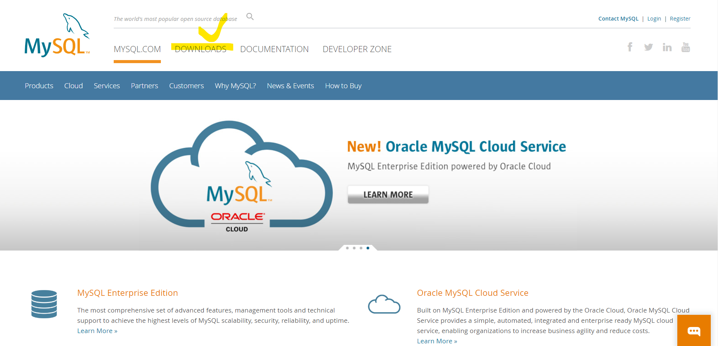This screenshot has height=346, width=718.
Task: Open News & Events menu item
Action: coord(291,86)
